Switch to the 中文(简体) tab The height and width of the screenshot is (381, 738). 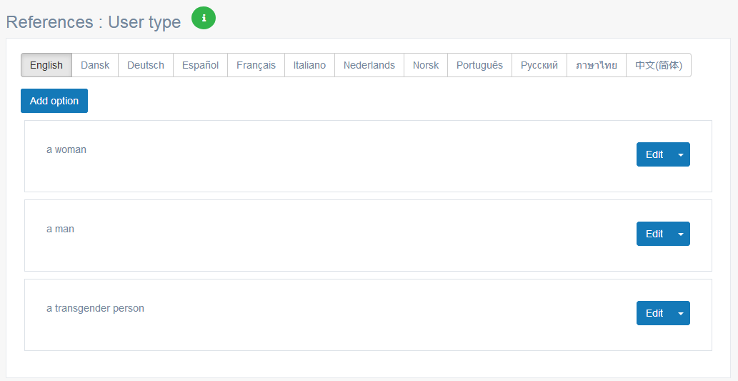point(659,65)
